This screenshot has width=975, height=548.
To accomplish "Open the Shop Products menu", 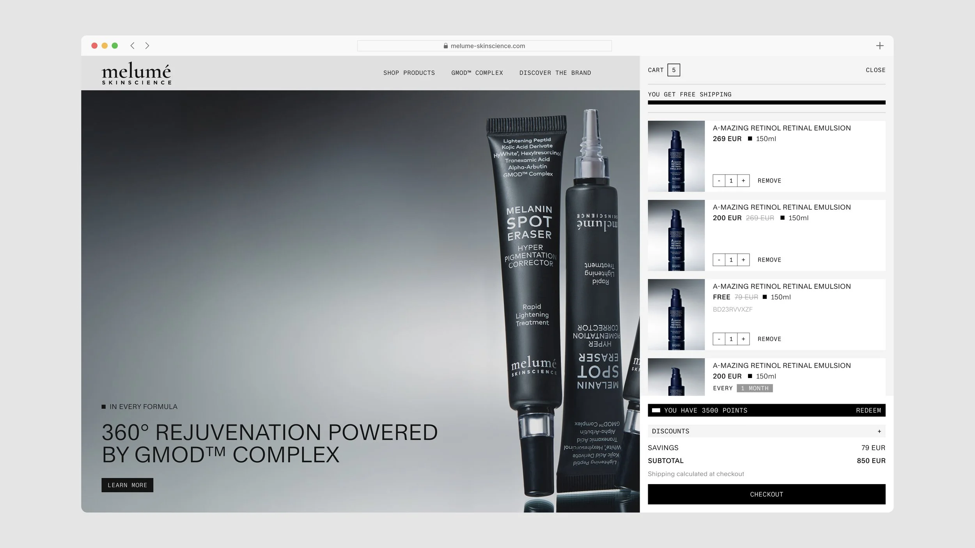I will point(409,73).
